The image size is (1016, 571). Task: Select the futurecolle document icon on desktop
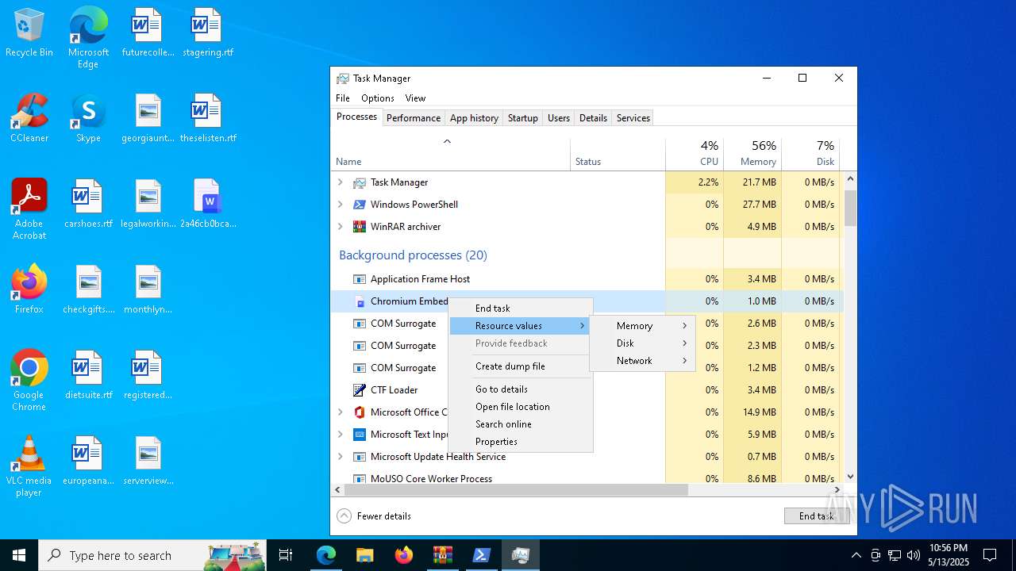coord(148,33)
